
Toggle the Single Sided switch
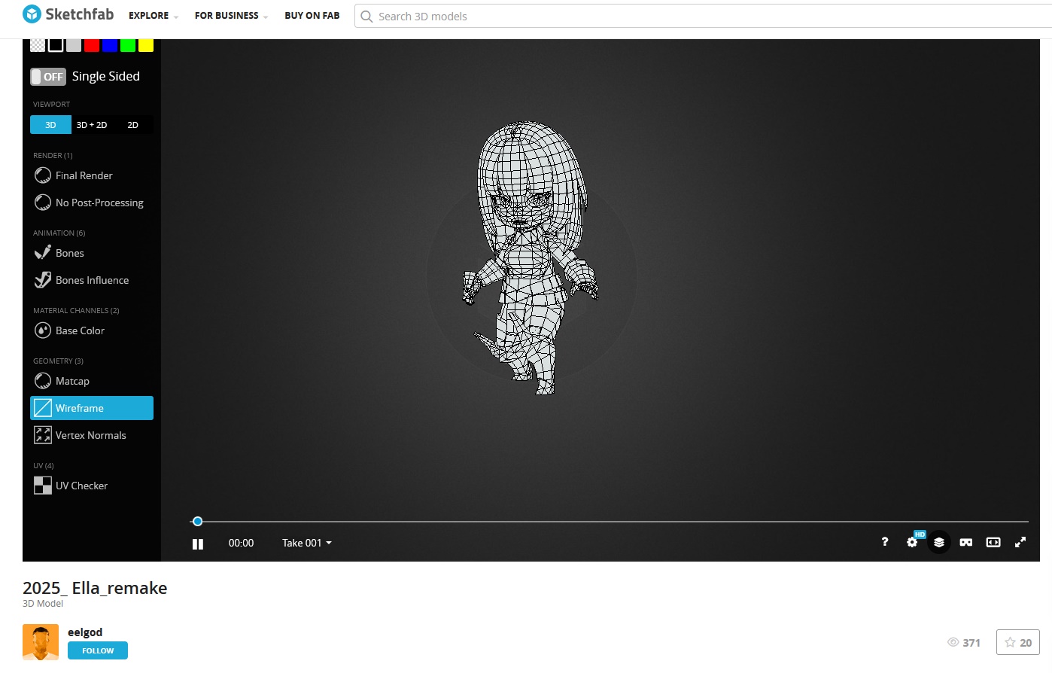click(x=48, y=77)
